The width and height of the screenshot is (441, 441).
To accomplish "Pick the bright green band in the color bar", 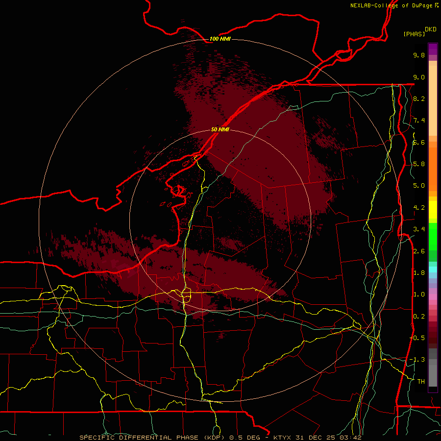I will coord(433,236).
